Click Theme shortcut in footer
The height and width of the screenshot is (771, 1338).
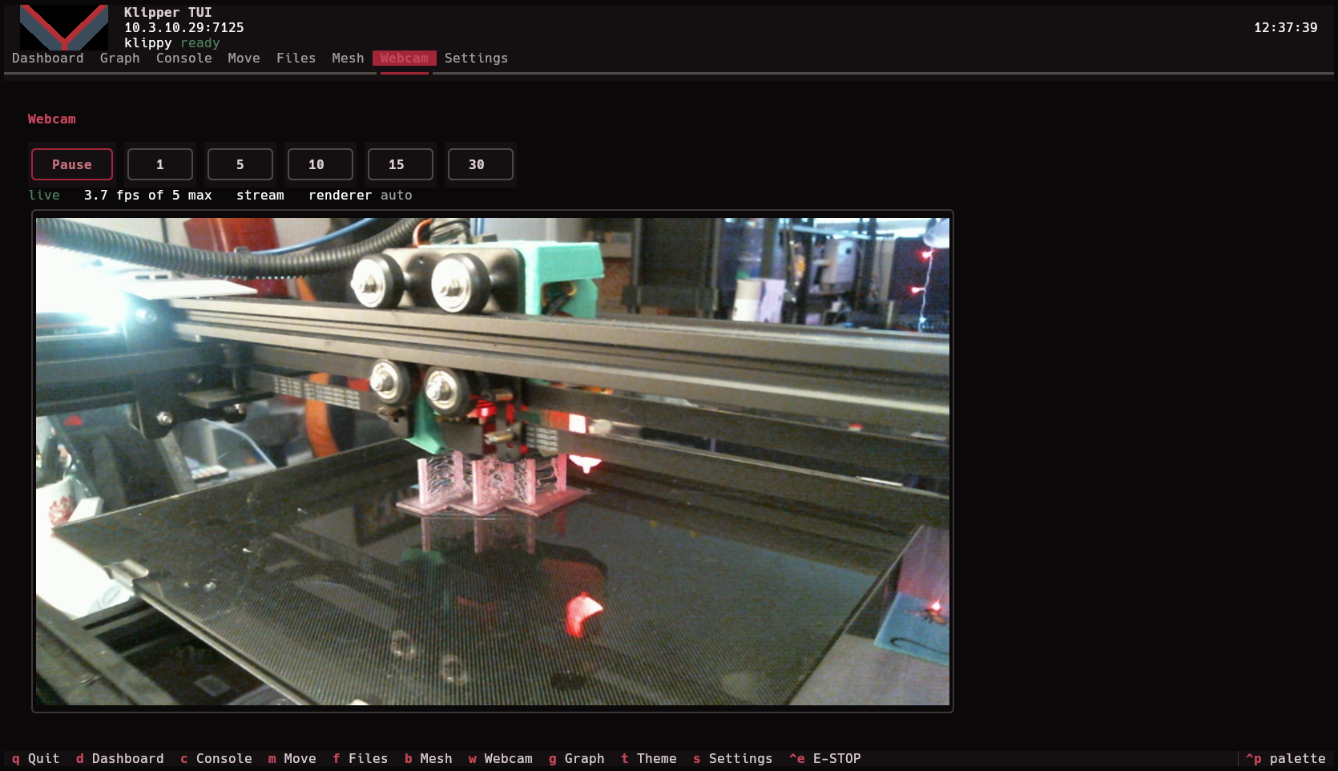pos(648,758)
